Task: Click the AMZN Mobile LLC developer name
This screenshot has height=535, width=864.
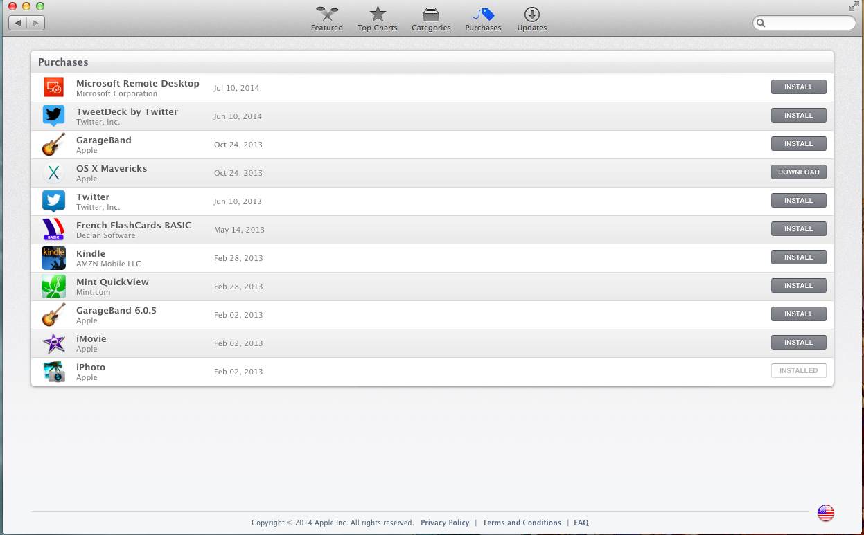Action: (108, 264)
